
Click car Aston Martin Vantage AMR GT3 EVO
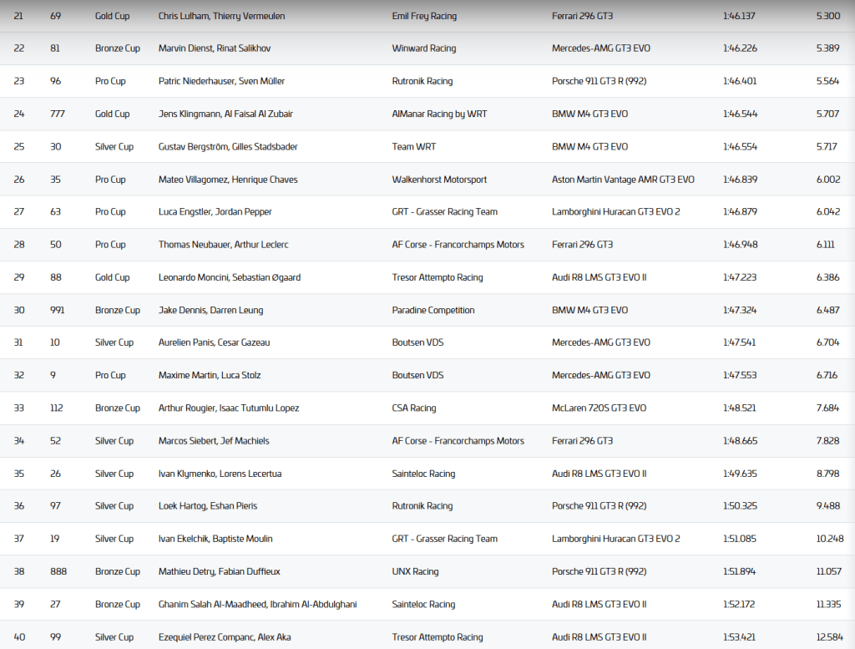point(623,179)
